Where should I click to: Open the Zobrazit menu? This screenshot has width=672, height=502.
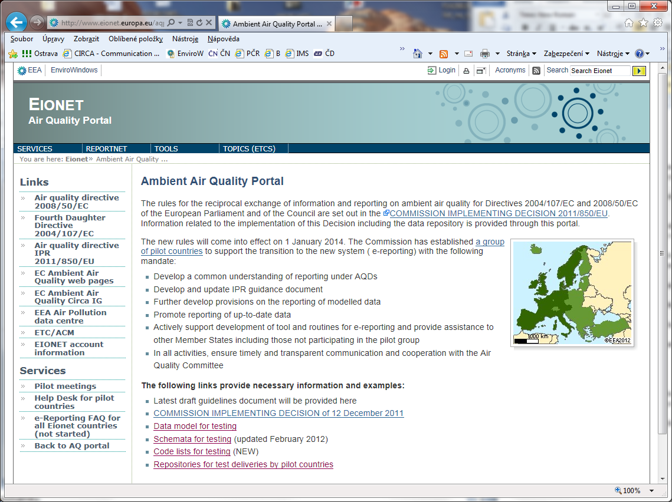tap(86, 39)
